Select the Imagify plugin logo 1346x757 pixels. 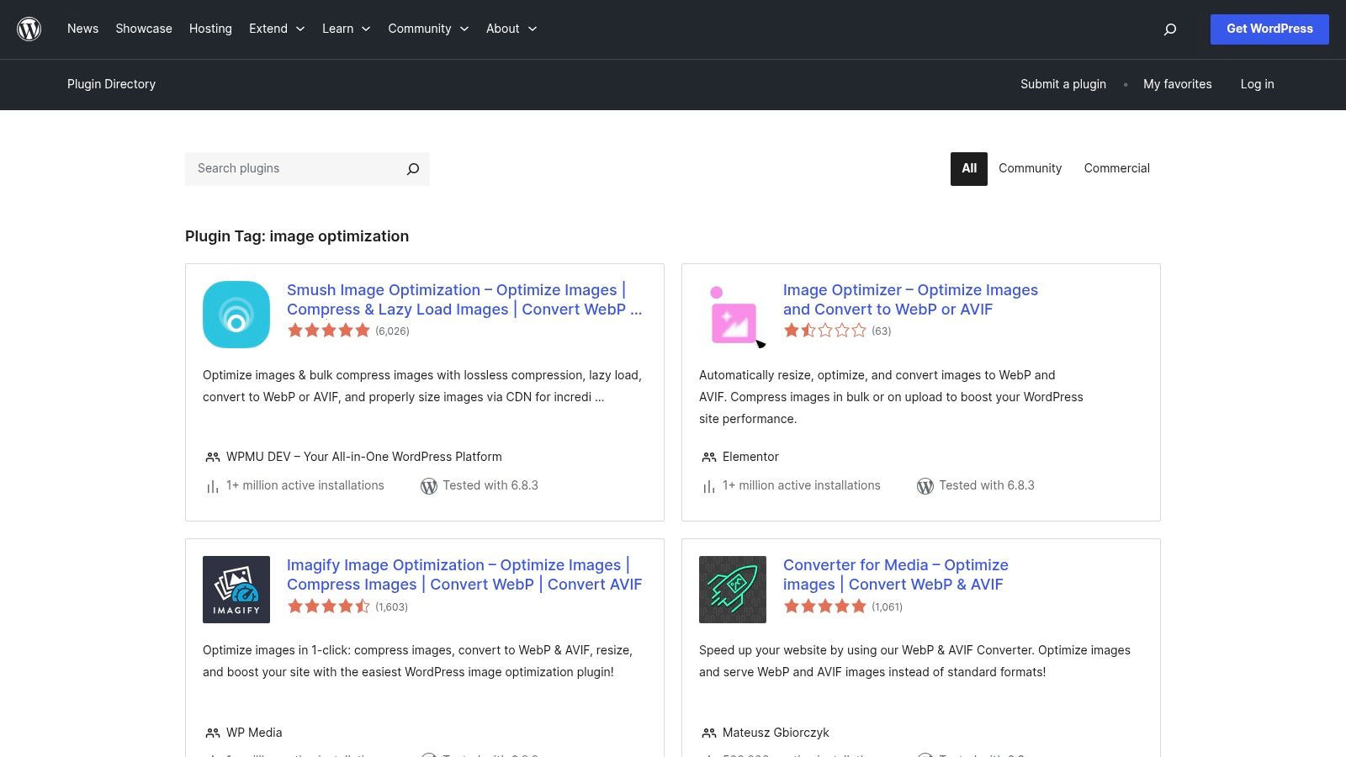click(236, 589)
